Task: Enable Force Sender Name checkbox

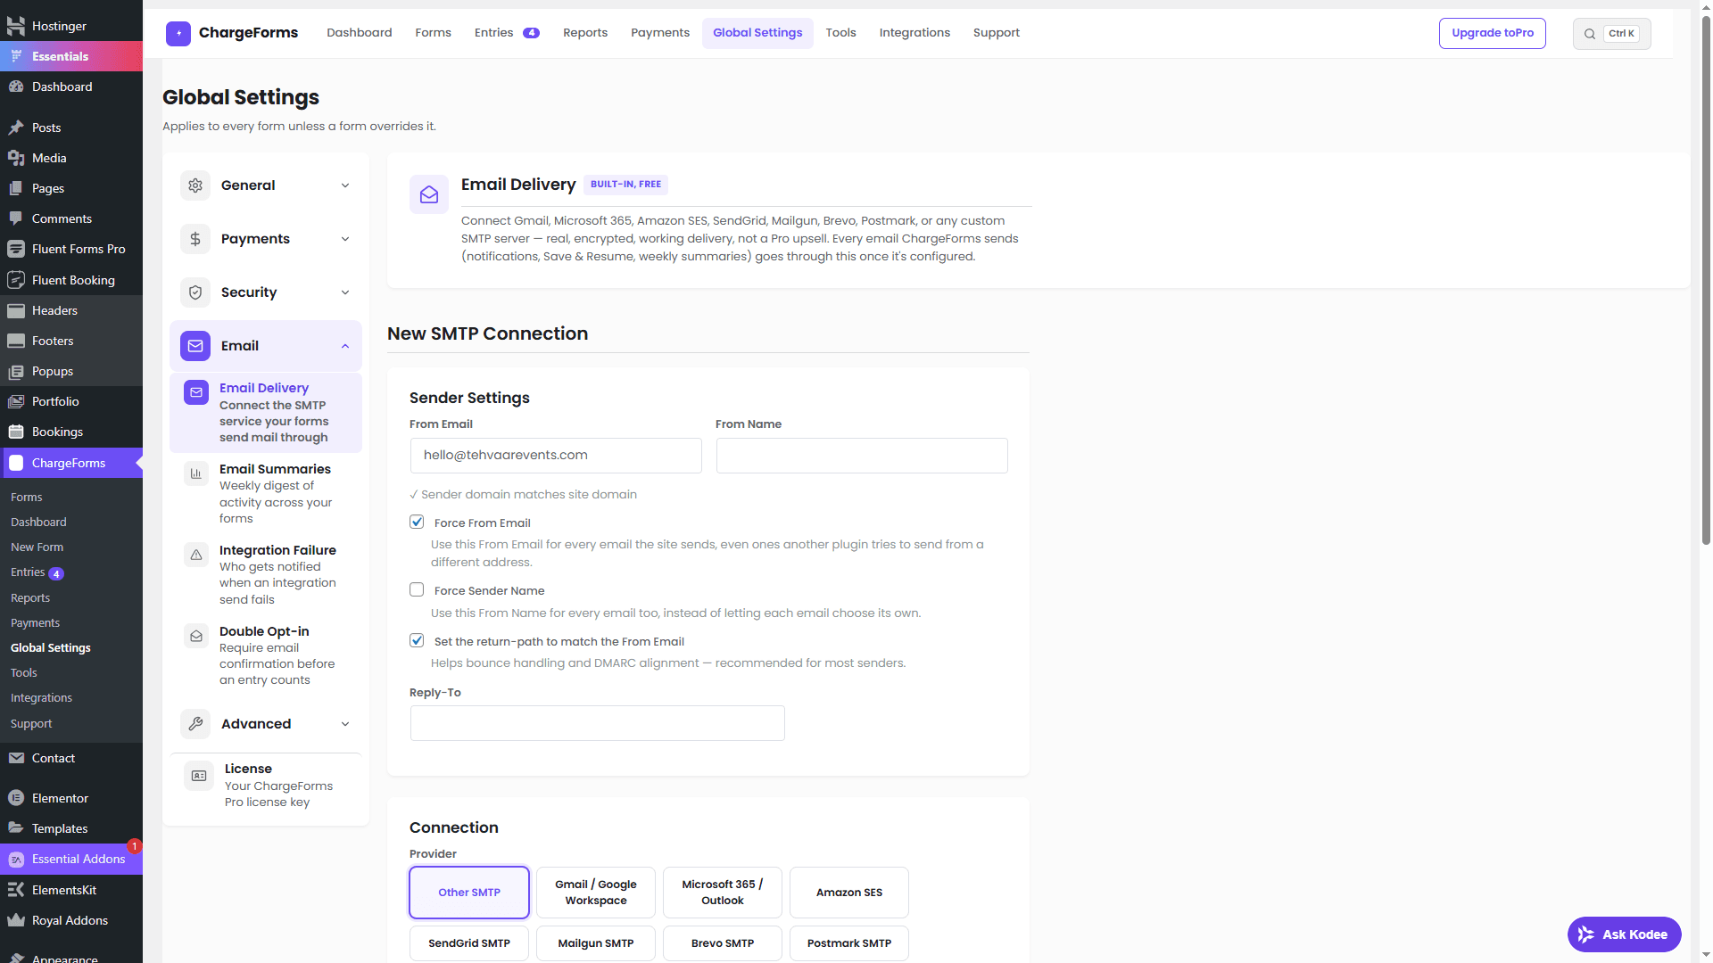Action: tap(417, 589)
